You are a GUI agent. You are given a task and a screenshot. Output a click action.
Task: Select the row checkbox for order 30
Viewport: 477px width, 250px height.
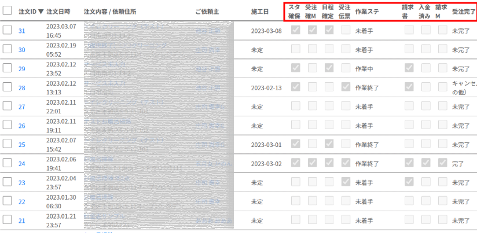point(8,50)
